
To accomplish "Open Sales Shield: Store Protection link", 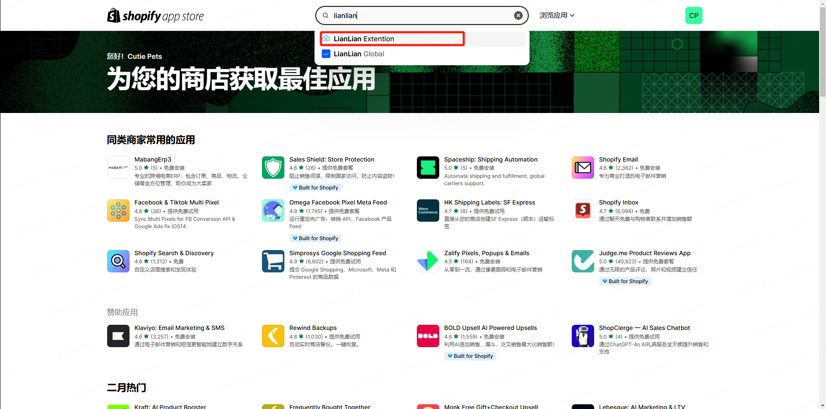I will (332, 159).
